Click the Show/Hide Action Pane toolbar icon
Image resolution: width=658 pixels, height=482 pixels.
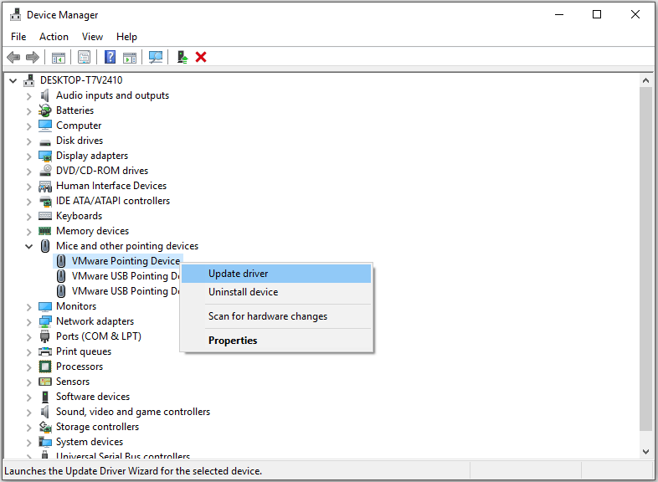(130, 57)
